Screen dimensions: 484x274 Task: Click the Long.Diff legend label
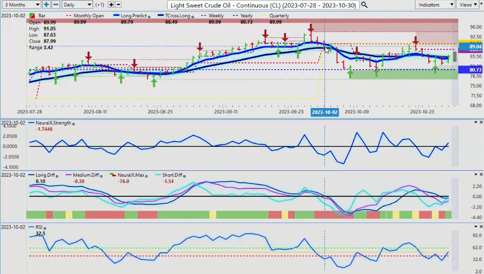(45, 175)
